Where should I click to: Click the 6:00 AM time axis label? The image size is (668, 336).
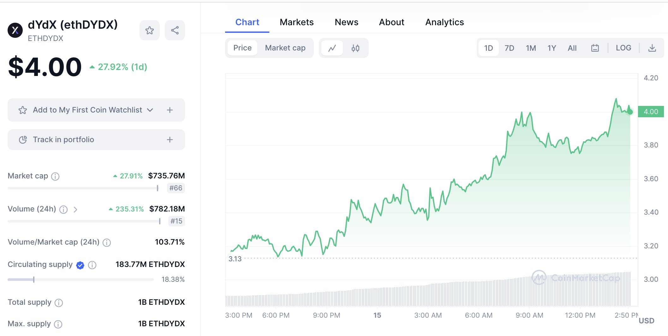tap(479, 315)
